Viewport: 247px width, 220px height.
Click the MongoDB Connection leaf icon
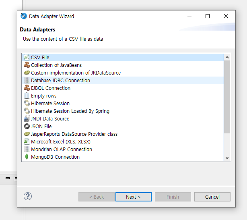(27, 157)
